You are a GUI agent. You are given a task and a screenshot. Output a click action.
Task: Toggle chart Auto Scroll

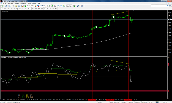[x=68, y=6]
